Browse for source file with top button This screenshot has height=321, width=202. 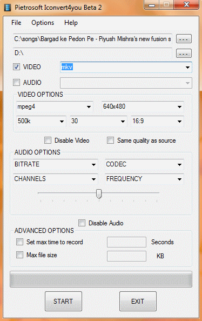click(184, 39)
